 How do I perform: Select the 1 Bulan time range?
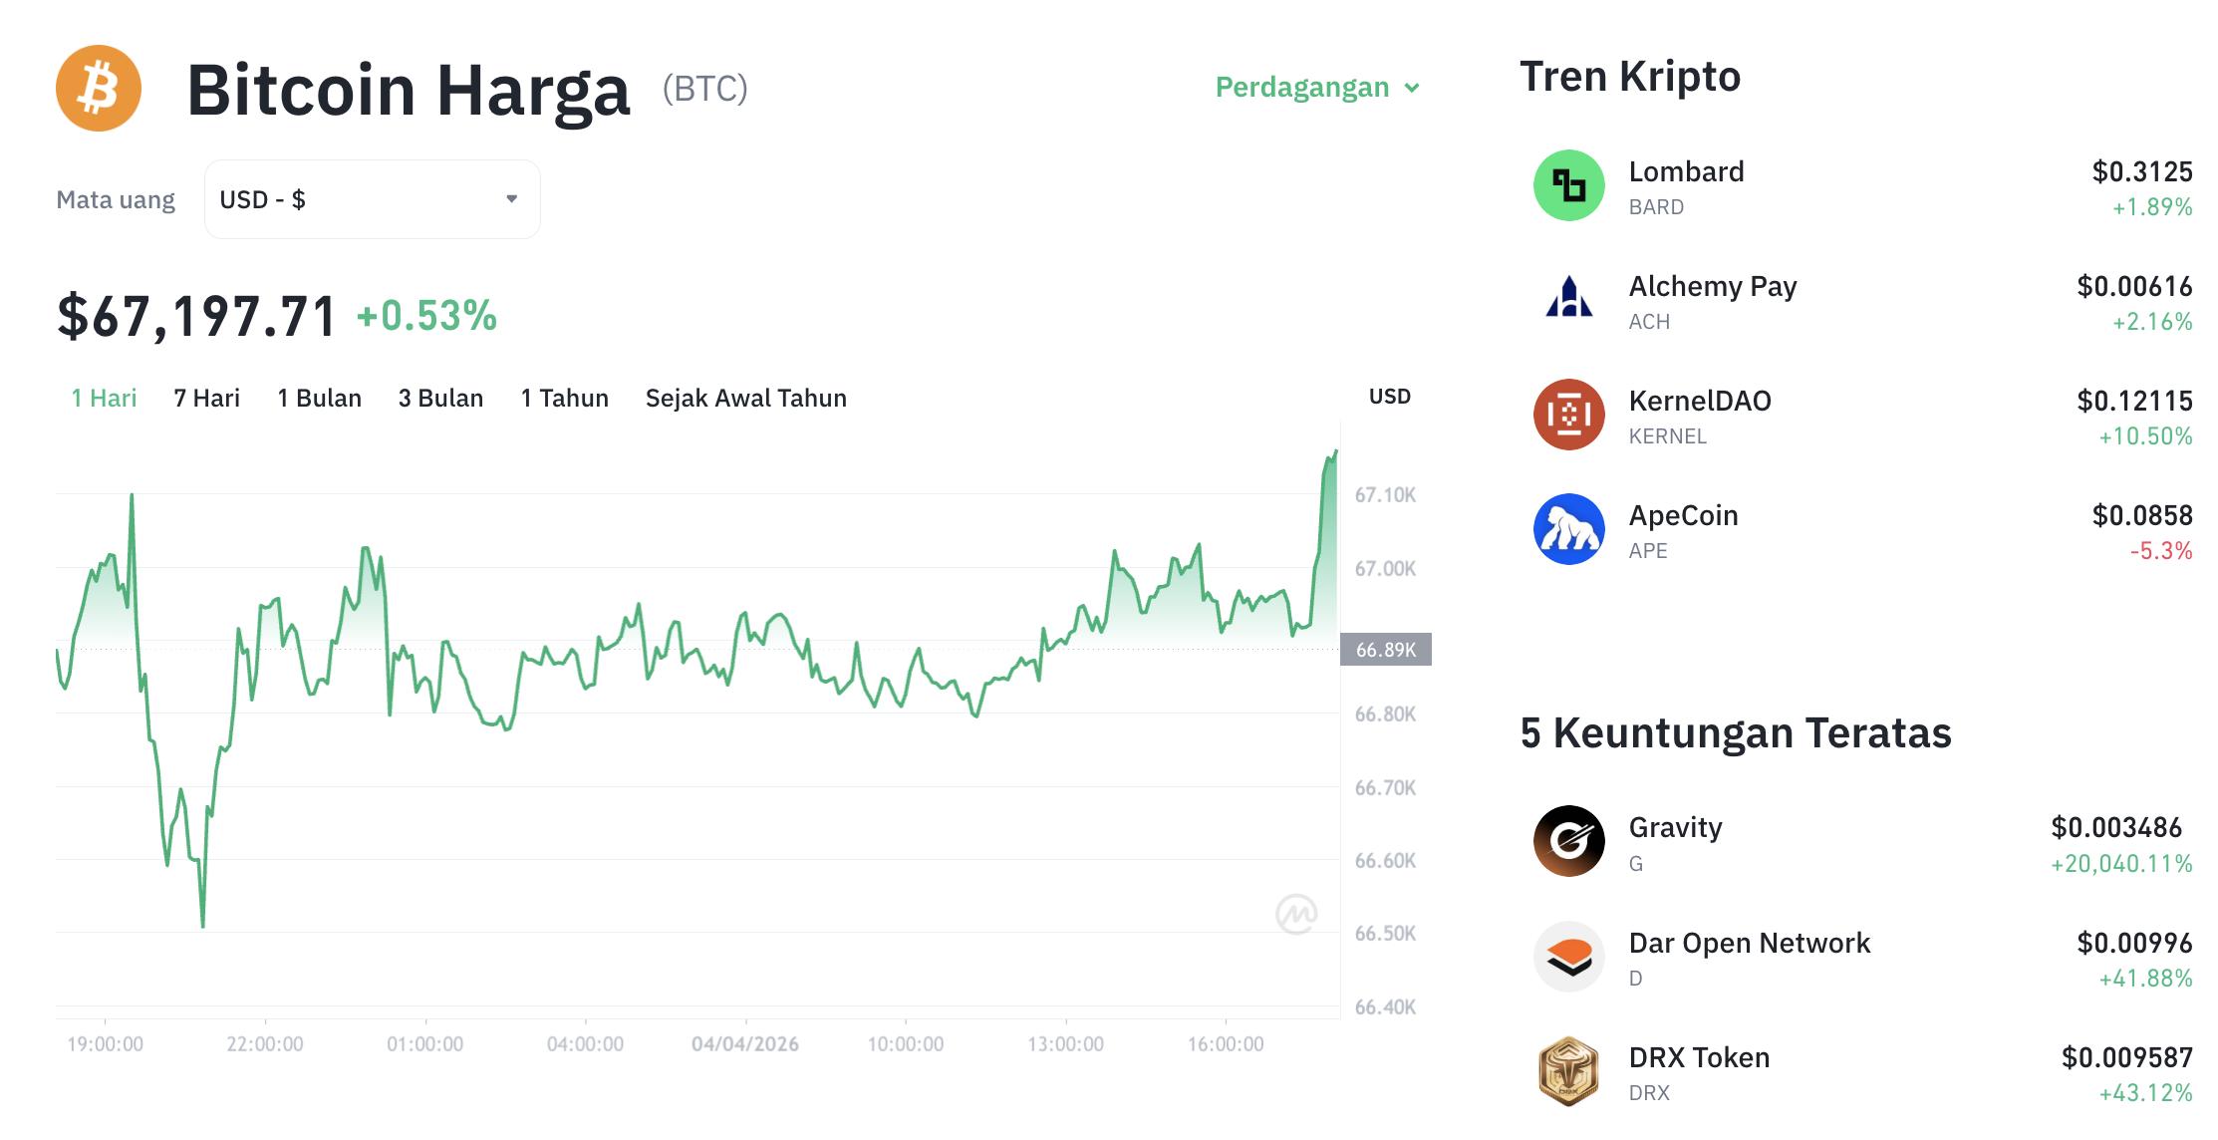click(x=319, y=398)
